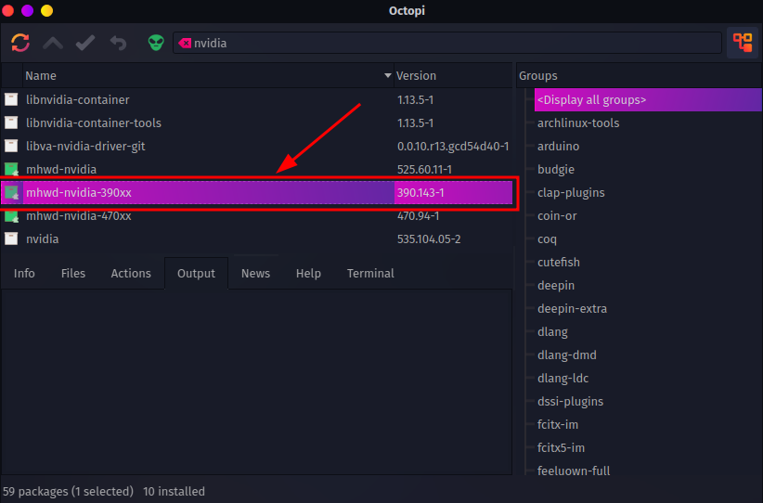Click the mhwd-nvidia-470xx installed icon
763x503 pixels.
click(x=11, y=216)
